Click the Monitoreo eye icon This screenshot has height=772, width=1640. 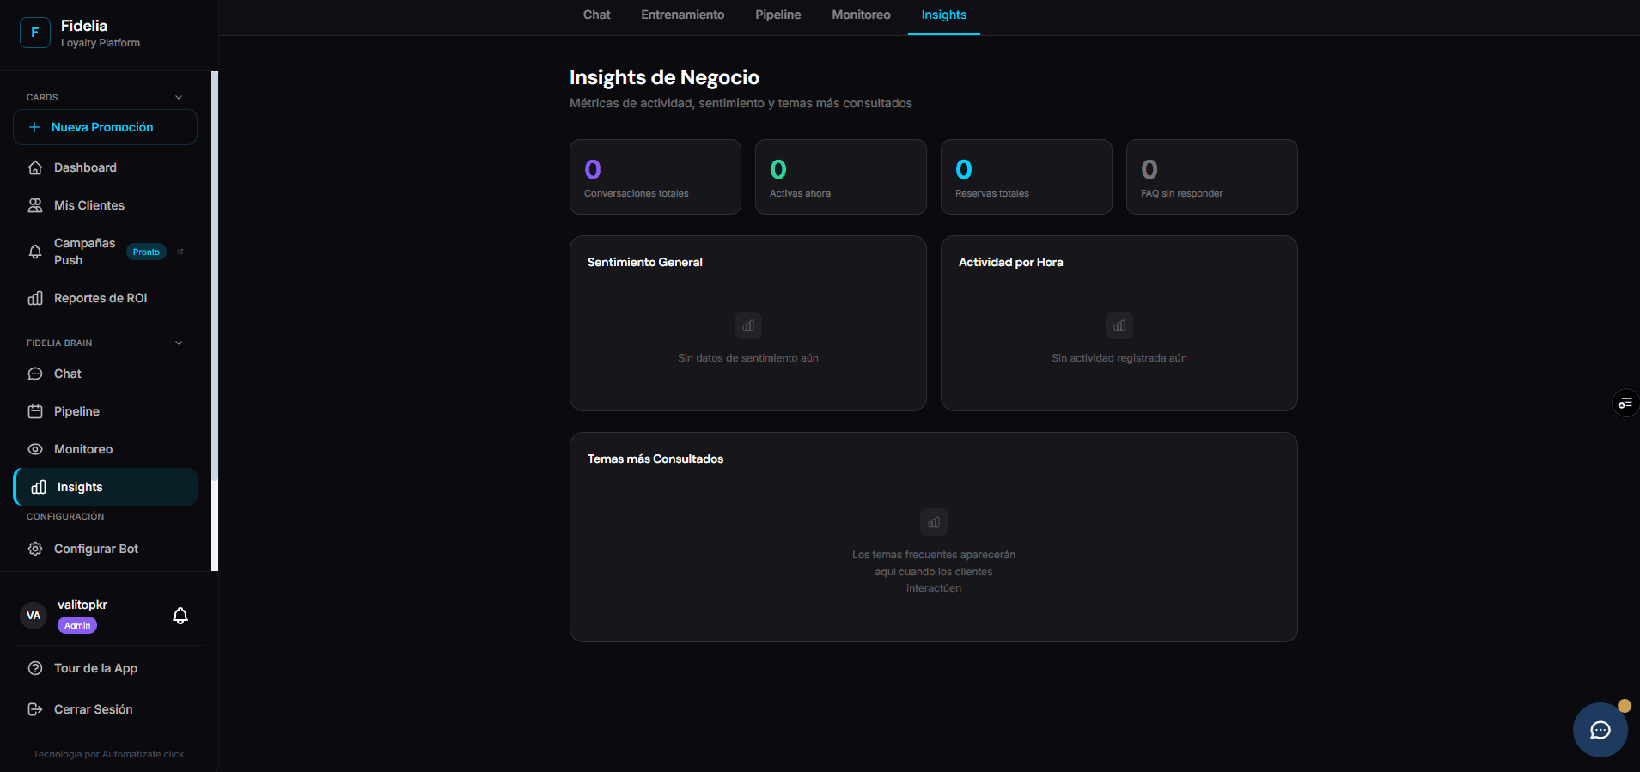[x=35, y=449]
